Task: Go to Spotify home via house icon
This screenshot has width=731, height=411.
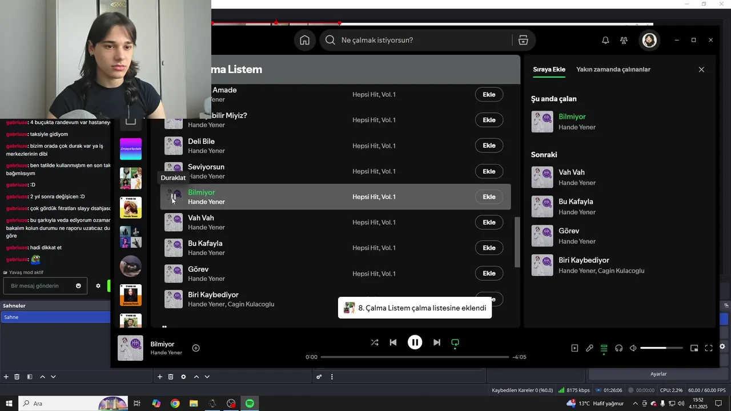Action: point(305,40)
